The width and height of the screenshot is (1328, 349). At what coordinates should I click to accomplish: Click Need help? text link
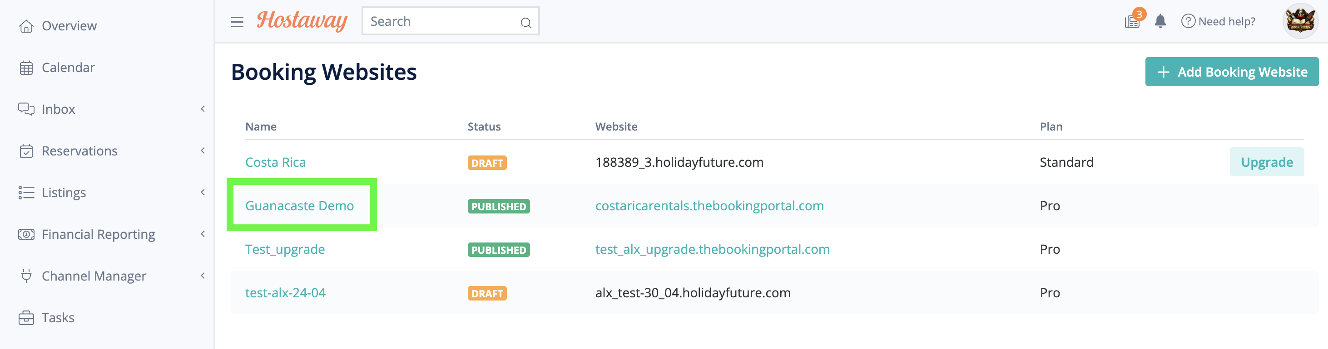[x=1226, y=22]
